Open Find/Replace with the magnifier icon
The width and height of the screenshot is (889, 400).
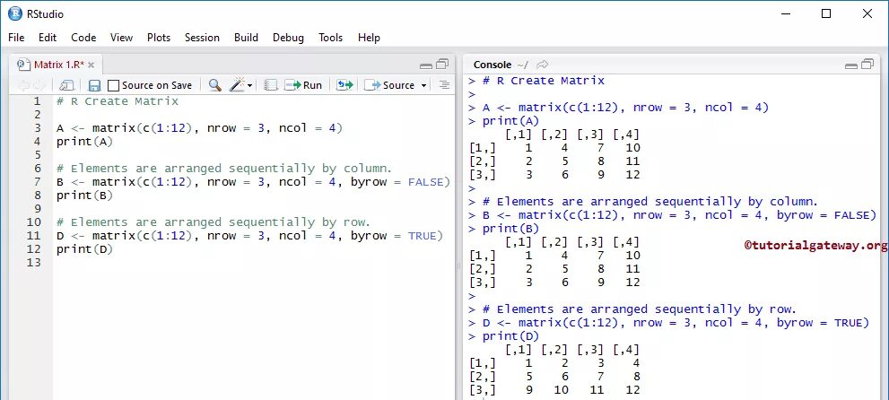pyautogui.click(x=215, y=85)
